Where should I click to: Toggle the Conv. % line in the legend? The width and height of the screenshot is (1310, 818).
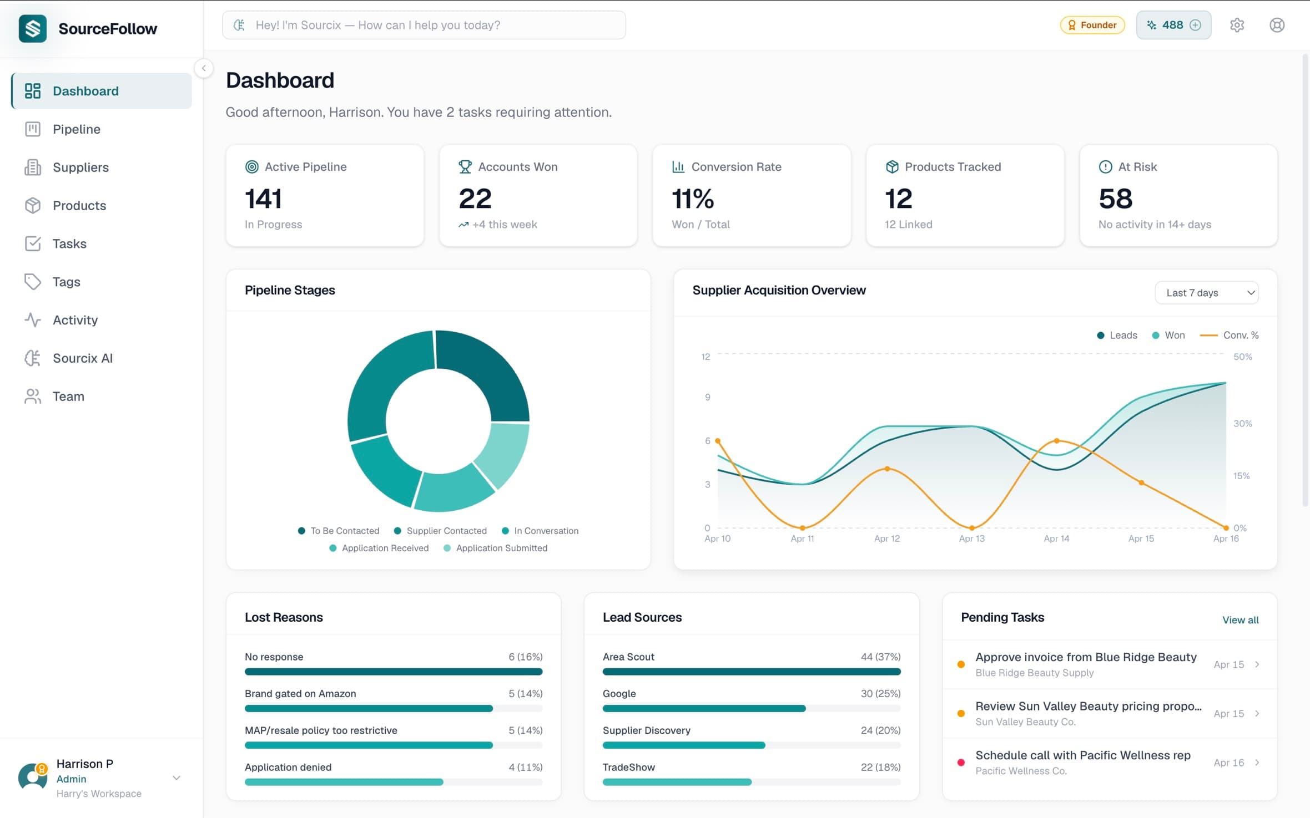pos(1230,335)
